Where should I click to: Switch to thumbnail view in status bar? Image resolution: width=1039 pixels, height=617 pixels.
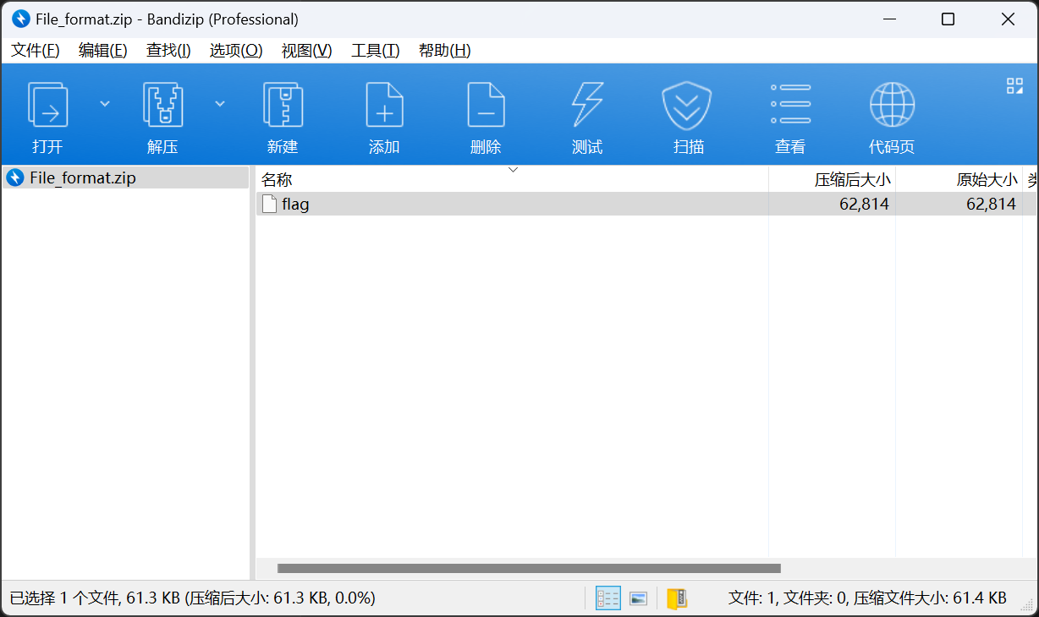[639, 598]
